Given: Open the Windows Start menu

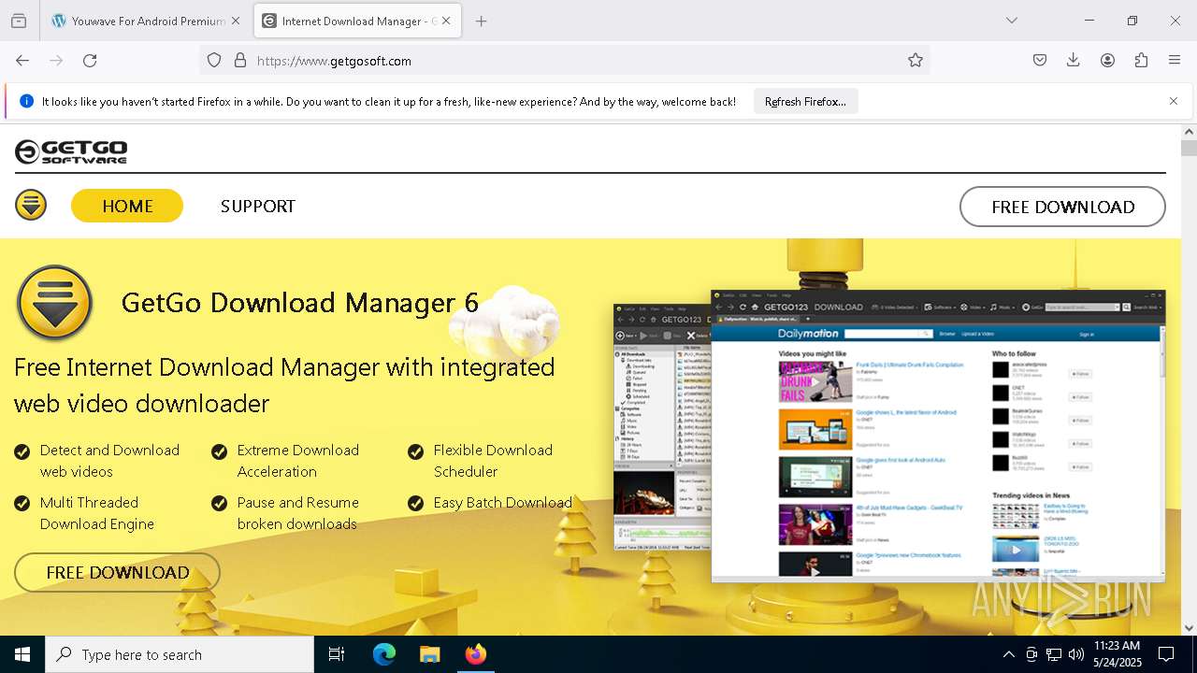Looking at the screenshot, I should [x=22, y=654].
